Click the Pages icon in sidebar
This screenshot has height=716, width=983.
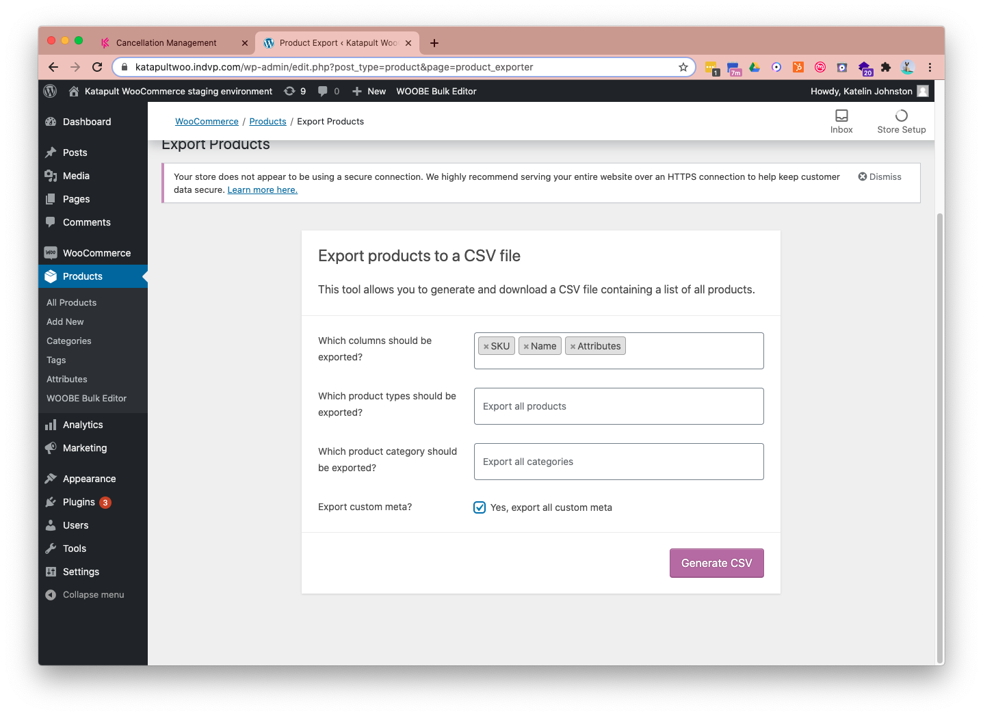tap(51, 199)
